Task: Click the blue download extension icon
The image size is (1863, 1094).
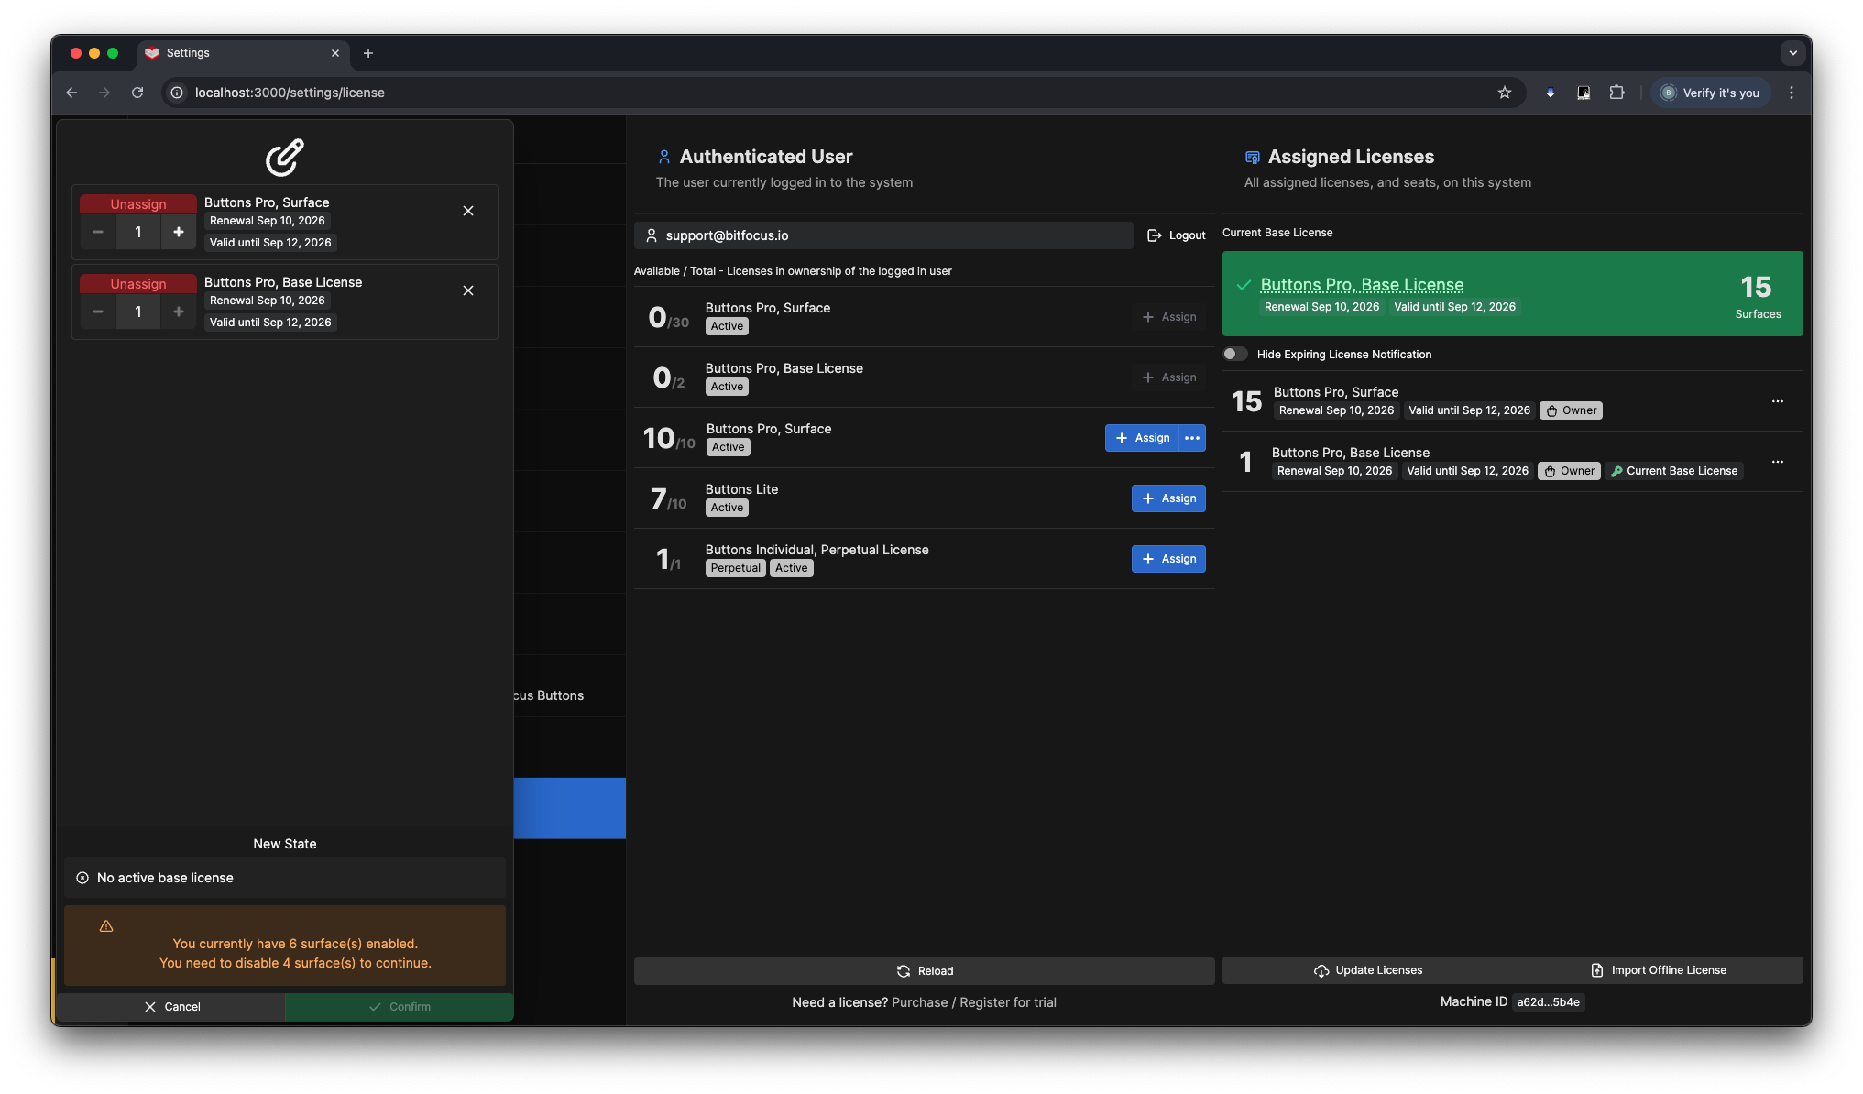Action: coord(1551,93)
